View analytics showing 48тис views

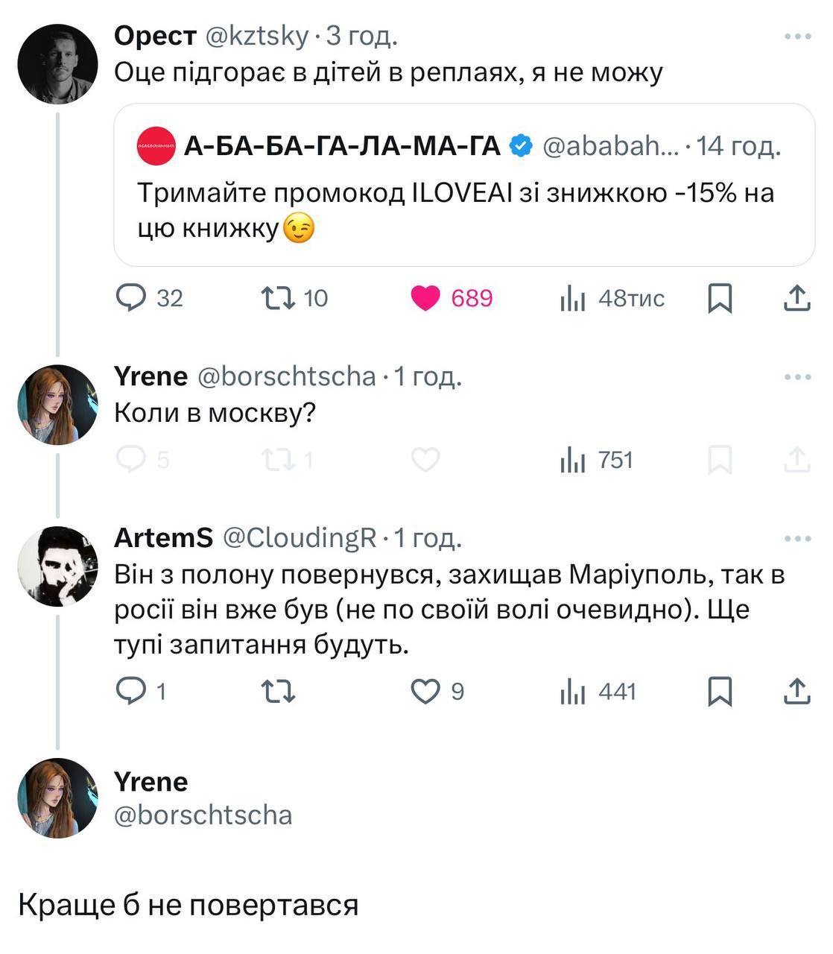571,299
